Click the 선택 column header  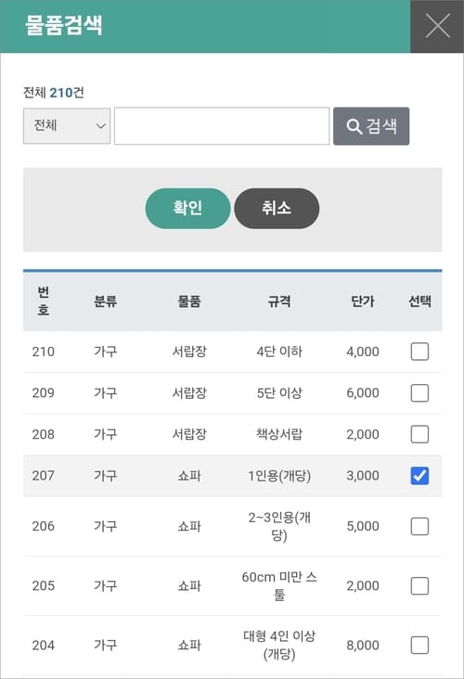419,301
